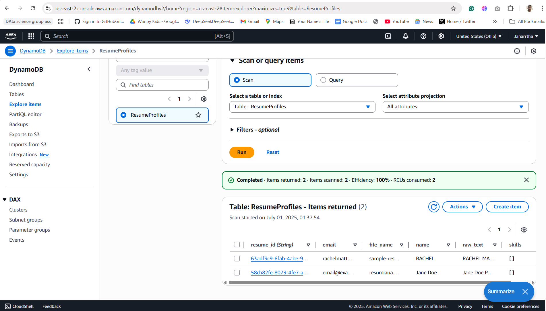Open the Table - ResumeProfiles dropdown

[x=302, y=107]
